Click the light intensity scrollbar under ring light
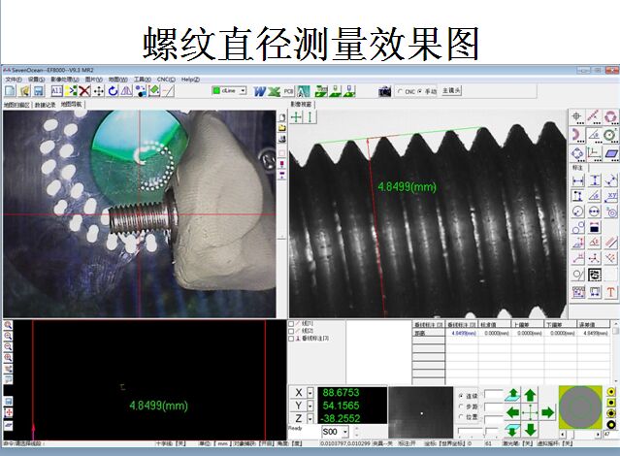This screenshot has height=456, width=620. (x=579, y=435)
